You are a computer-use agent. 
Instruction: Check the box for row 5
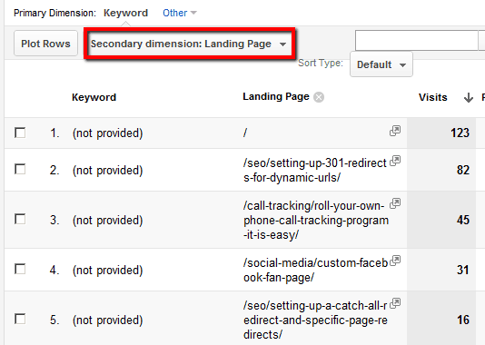[x=20, y=319]
